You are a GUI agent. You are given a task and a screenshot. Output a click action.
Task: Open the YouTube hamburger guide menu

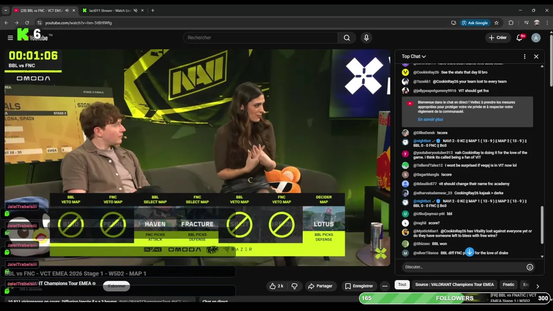(x=10, y=38)
